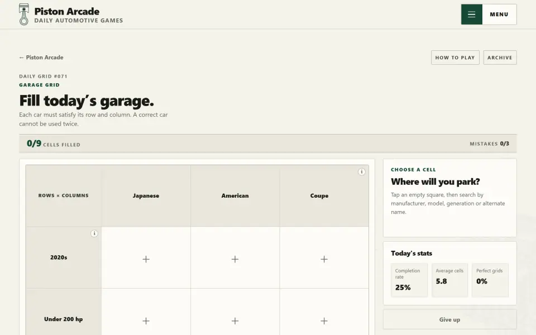Click the info icon in grid header corner
The height and width of the screenshot is (335, 536).
click(361, 171)
